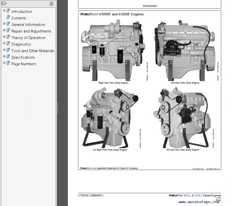Image resolution: width=232 pixels, height=206 pixels.
Task: Expand the Introduction bookmark
Action: (x=4, y=11)
